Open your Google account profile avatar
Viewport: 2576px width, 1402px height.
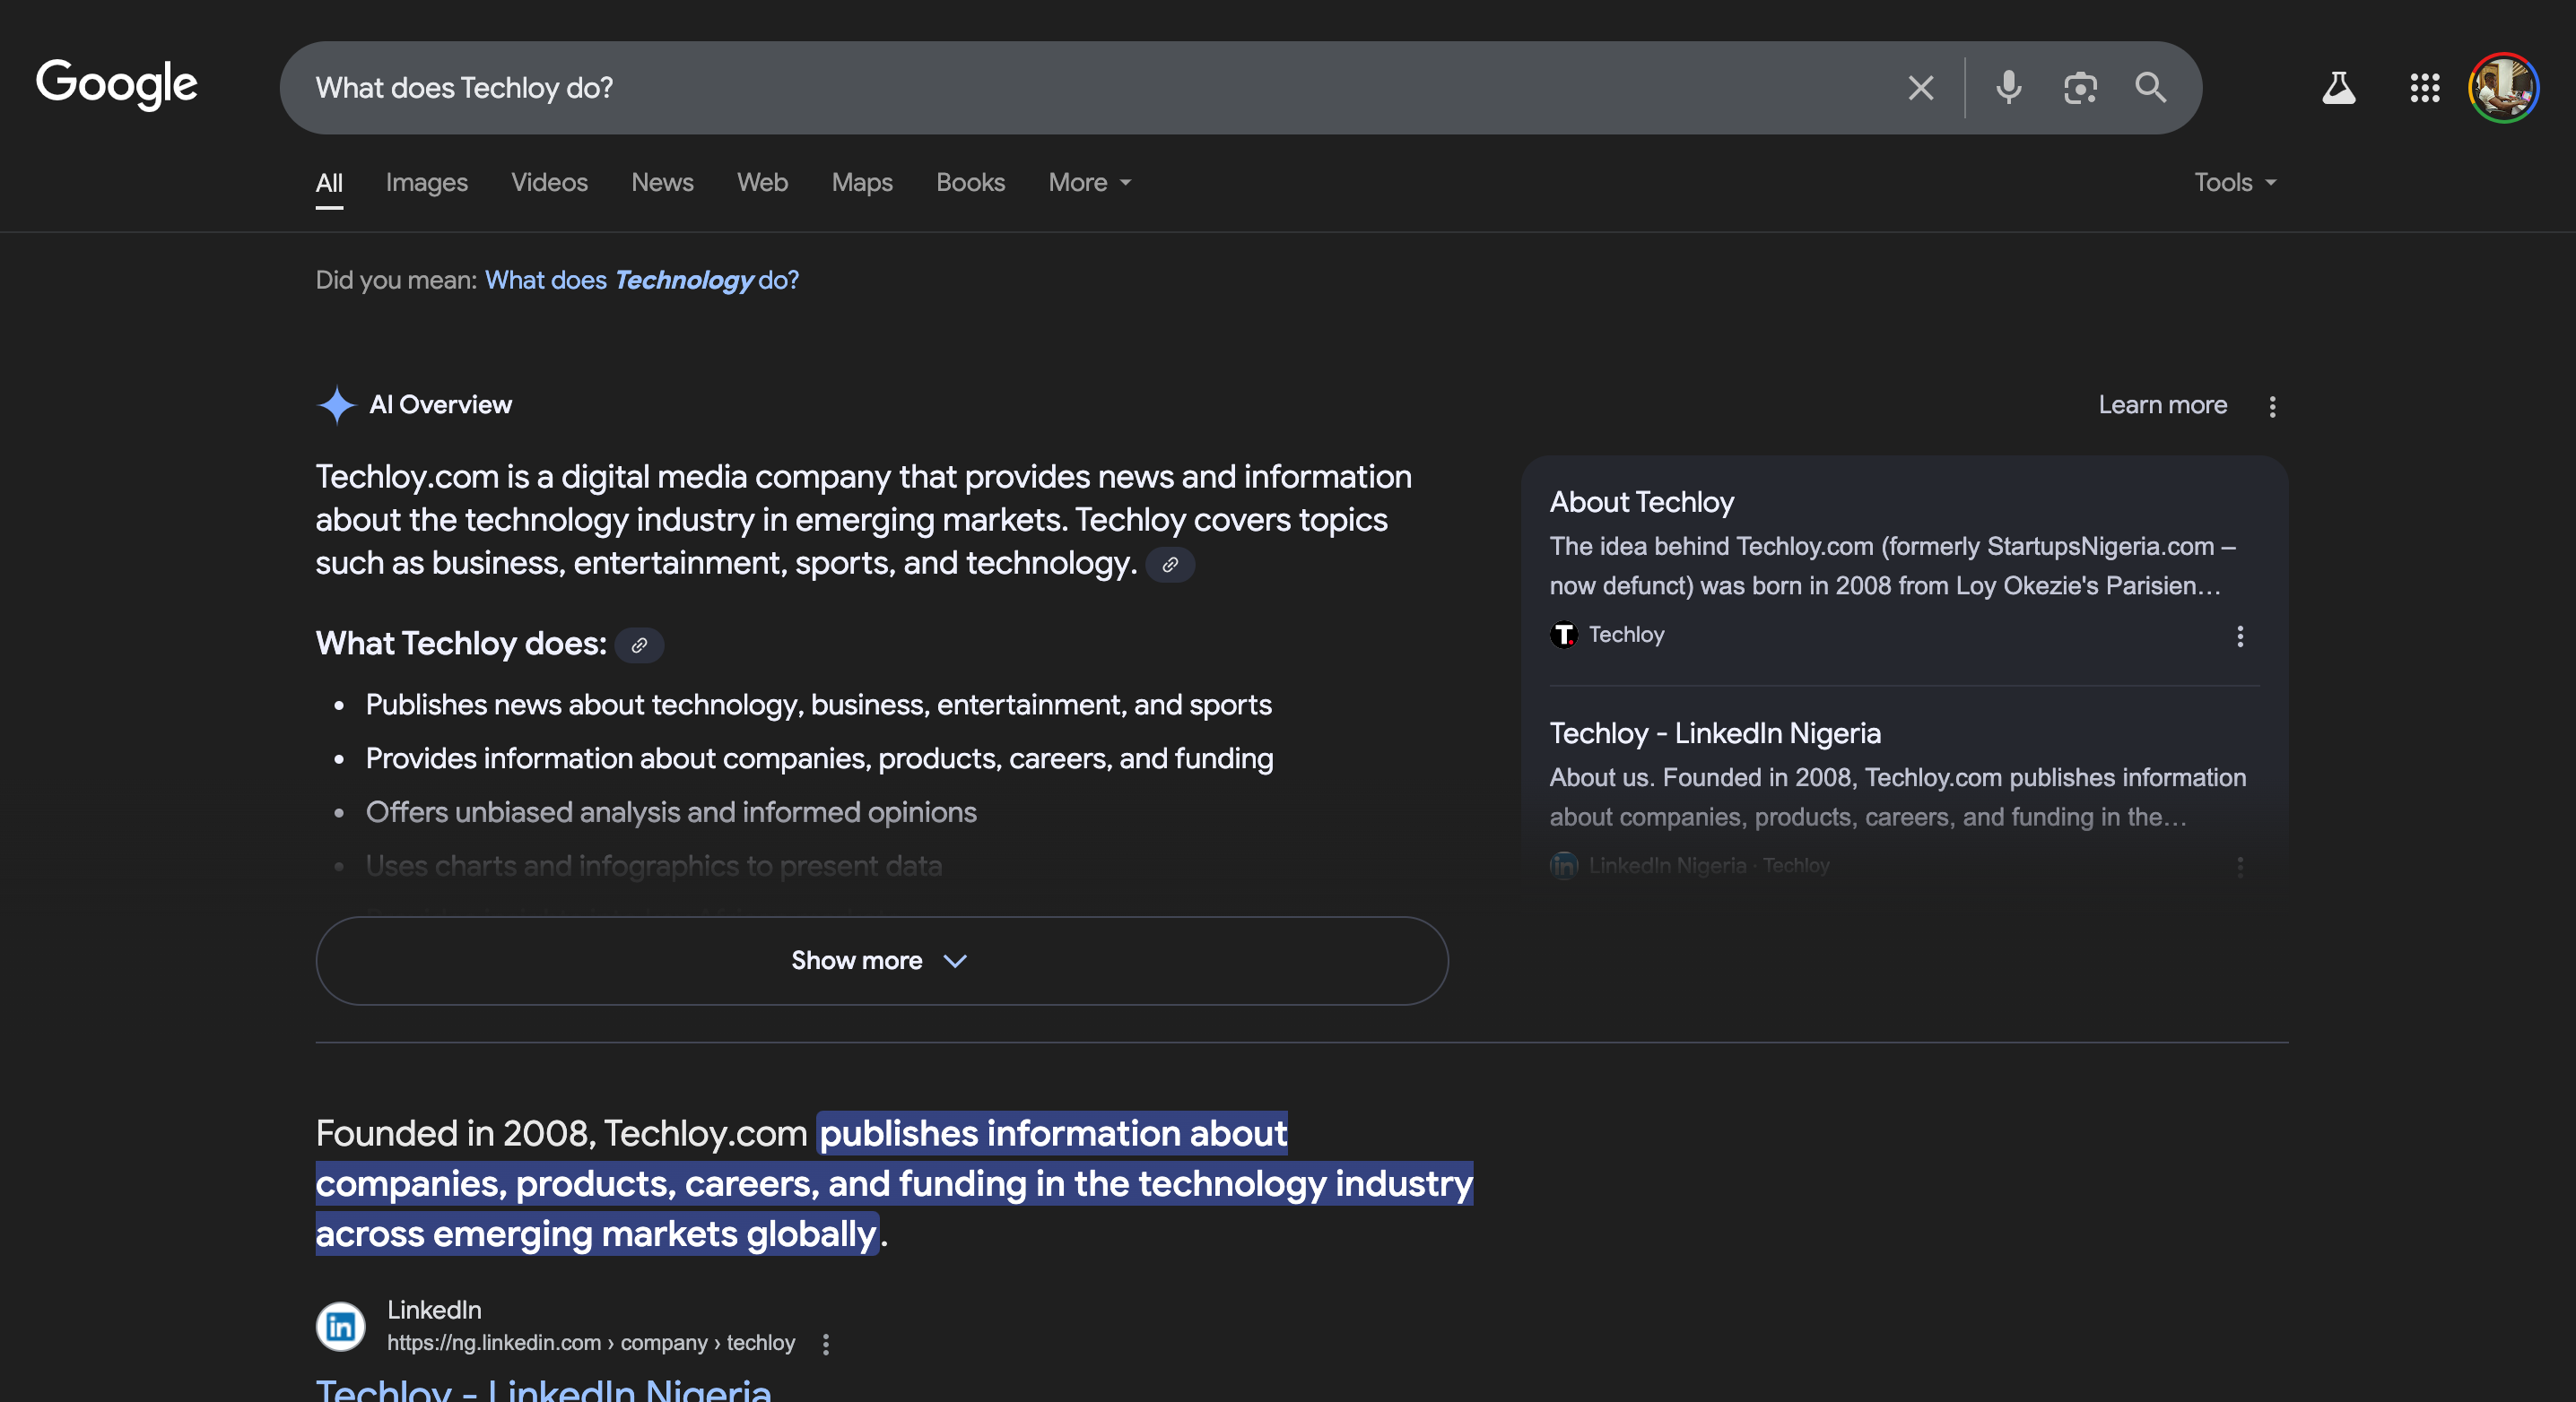click(x=2503, y=88)
